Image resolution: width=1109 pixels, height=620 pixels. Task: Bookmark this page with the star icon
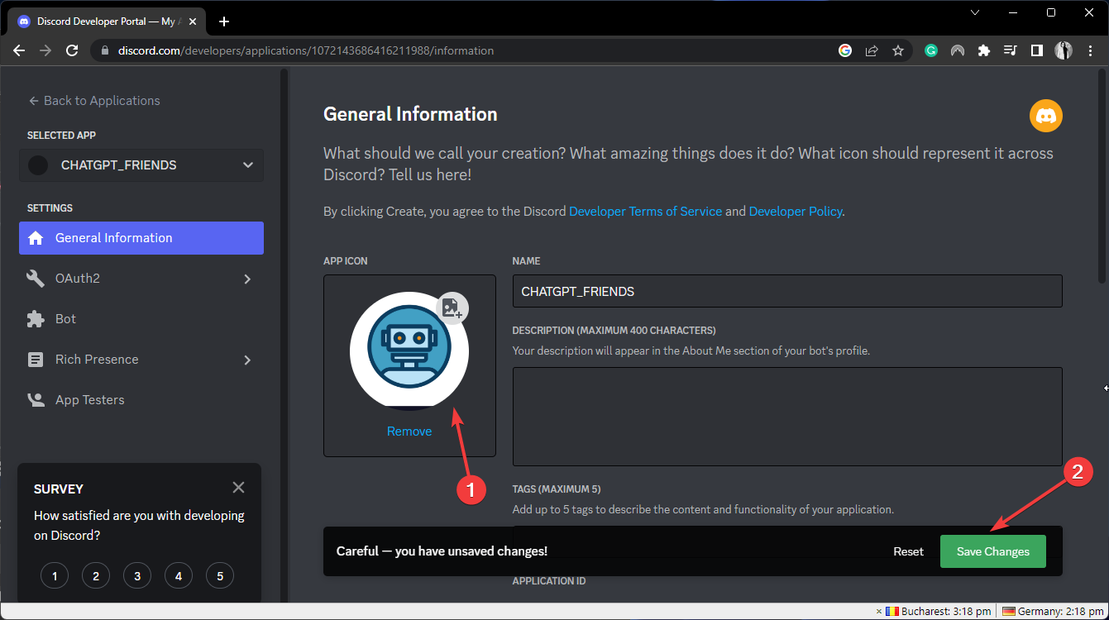tap(898, 50)
